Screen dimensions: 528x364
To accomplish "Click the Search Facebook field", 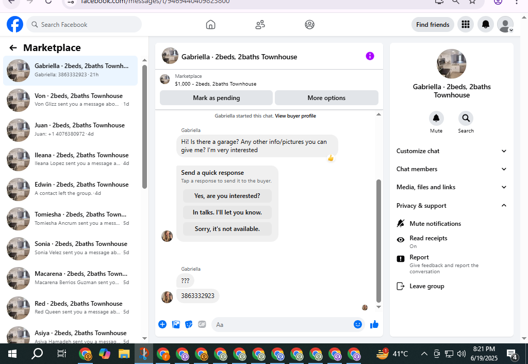I will click(x=84, y=25).
